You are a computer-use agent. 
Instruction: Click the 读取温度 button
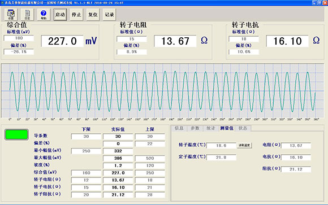pos(244,145)
